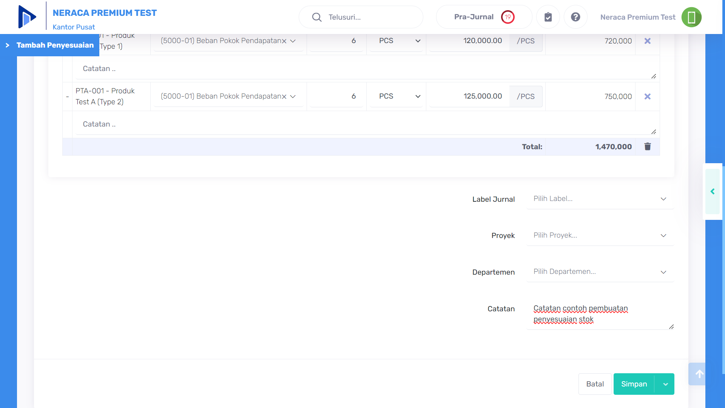Open the Simpan split-button arrow
Viewport: 725px width, 408px height.
[x=665, y=384]
